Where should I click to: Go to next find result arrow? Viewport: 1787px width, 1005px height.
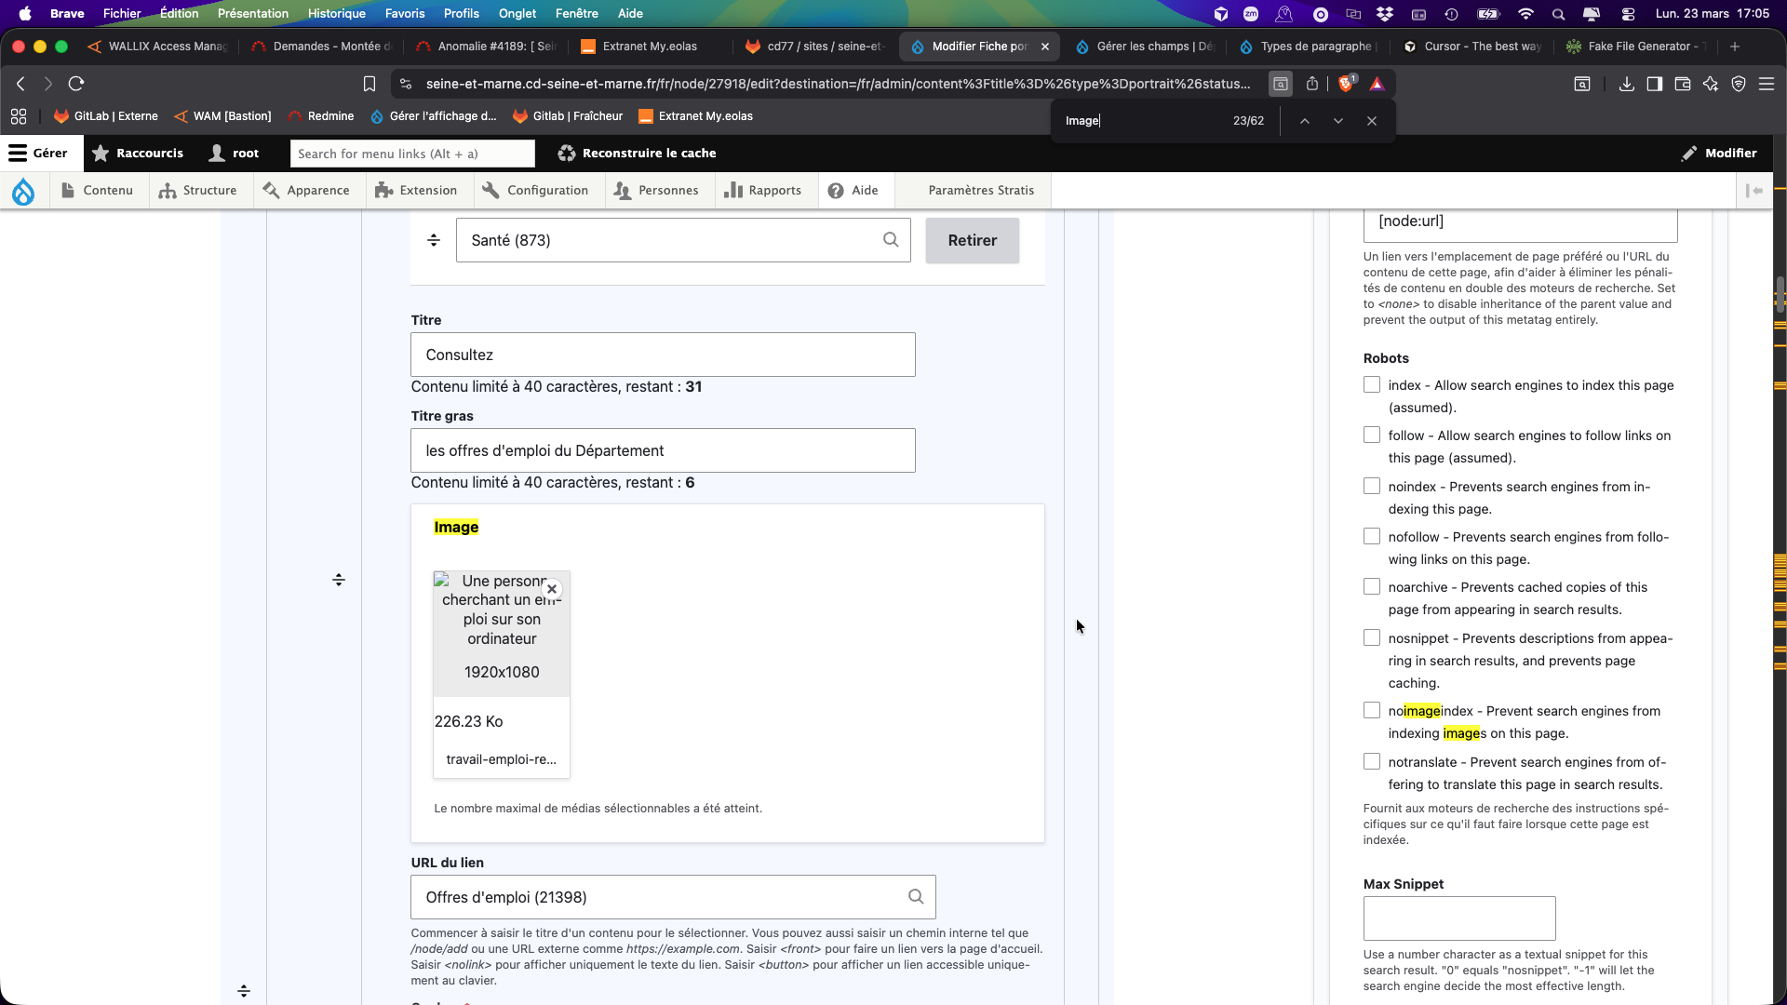point(1338,121)
